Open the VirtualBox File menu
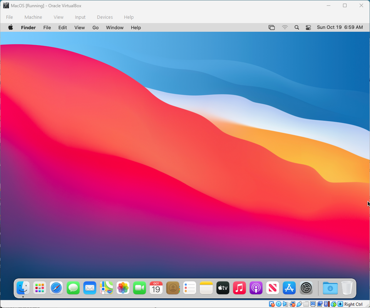This screenshot has width=370, height=308. pos(10,17)
